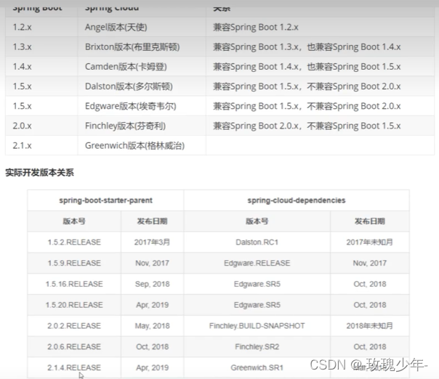Select the "Edgware.RELEASE" cell
The height and width of the screenshot is (379, 439).
coord(257,264)
